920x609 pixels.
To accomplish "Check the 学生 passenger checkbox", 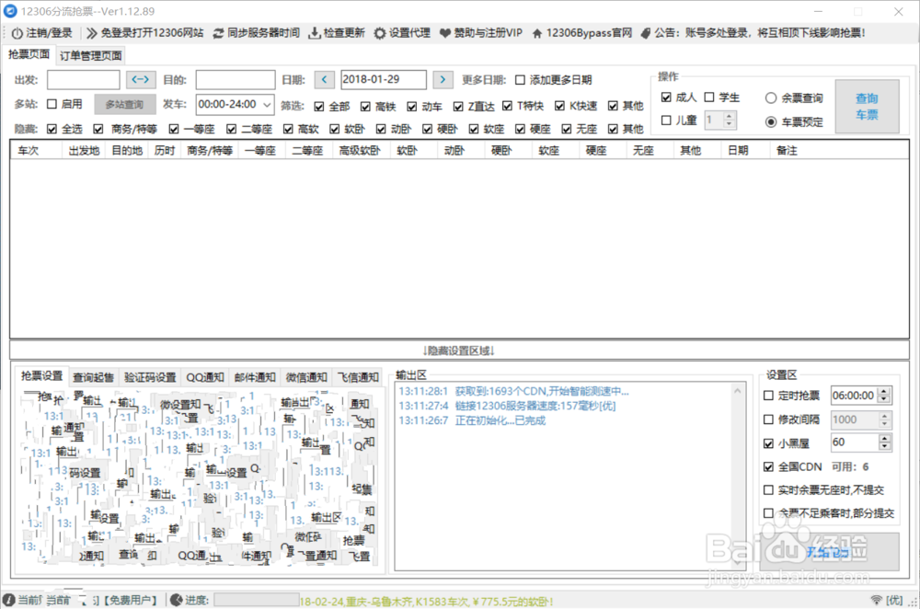I will tap(709, 97).
